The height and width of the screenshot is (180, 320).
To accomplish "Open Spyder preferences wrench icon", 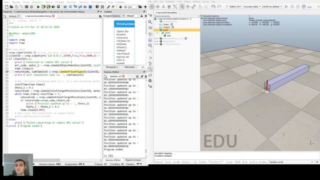I will point(108,7).
